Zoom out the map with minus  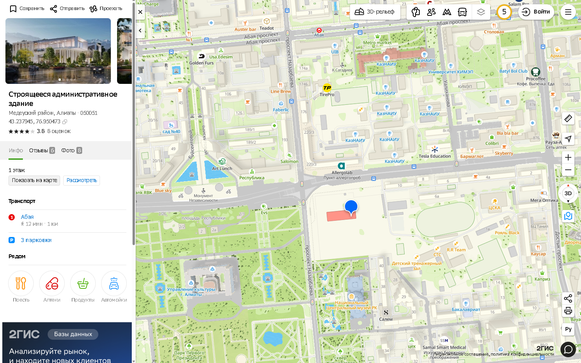click(568, 170)
